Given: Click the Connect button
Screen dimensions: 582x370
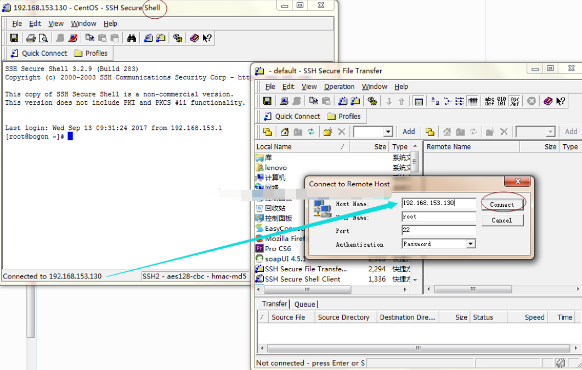Looking at the screenshot, I should 502,204.
